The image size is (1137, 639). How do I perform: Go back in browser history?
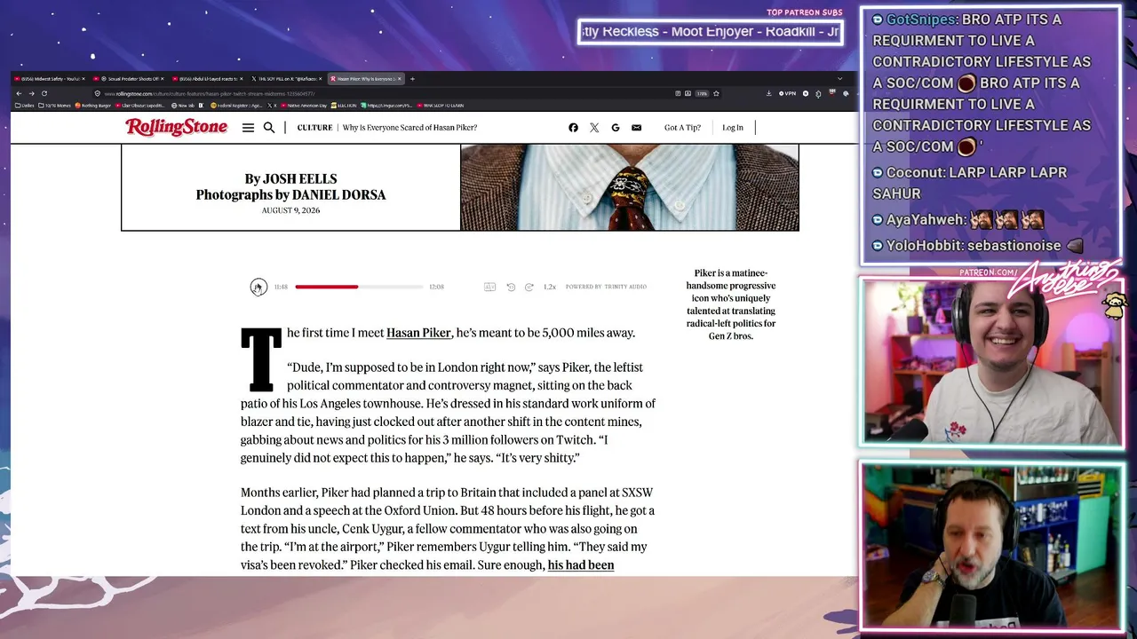coord(19,93)
